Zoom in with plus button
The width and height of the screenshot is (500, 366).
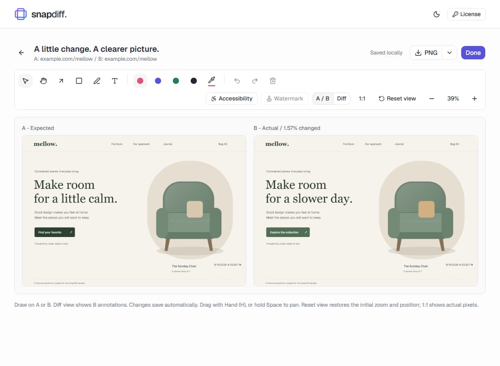pyautogui.click(x=475, y=99)
